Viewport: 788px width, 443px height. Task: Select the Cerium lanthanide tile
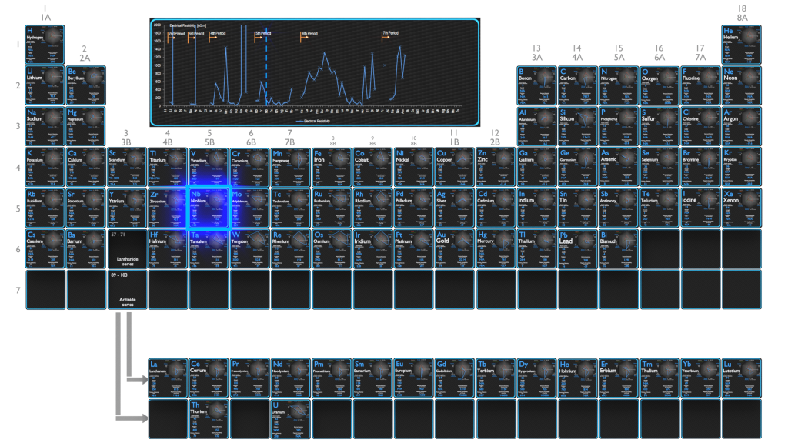pos(209,378)
